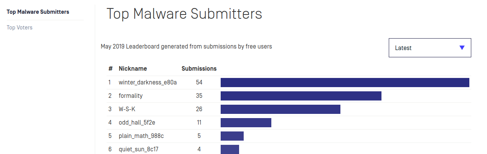Click the plain_math_988c short bar
Viewport: 487px width, 154px height.
pos(232,136)
